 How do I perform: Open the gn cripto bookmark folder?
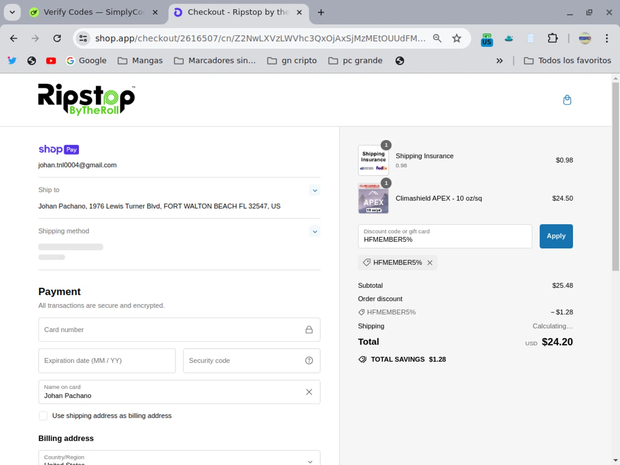click(x=292, y=61)
